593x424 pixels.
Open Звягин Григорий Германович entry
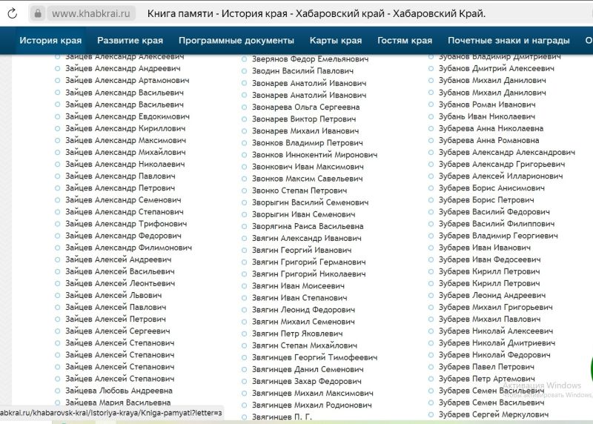click(309, 262)
